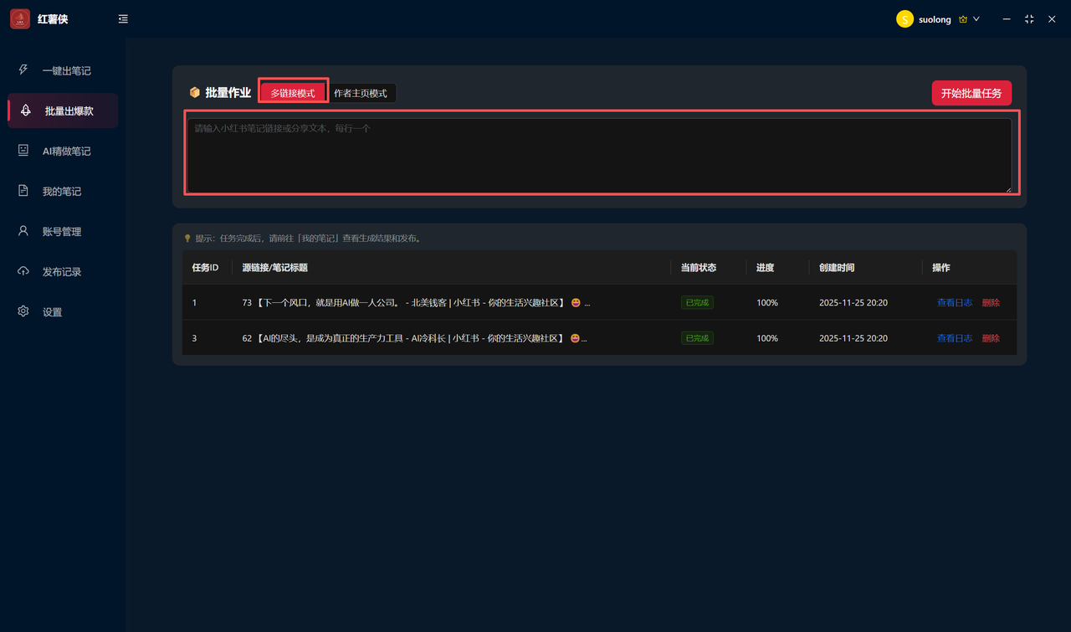The height and width of the screenshot is (632, 1071).
Task: Expand the suolong user account dropdown
Action: point(976,19)
